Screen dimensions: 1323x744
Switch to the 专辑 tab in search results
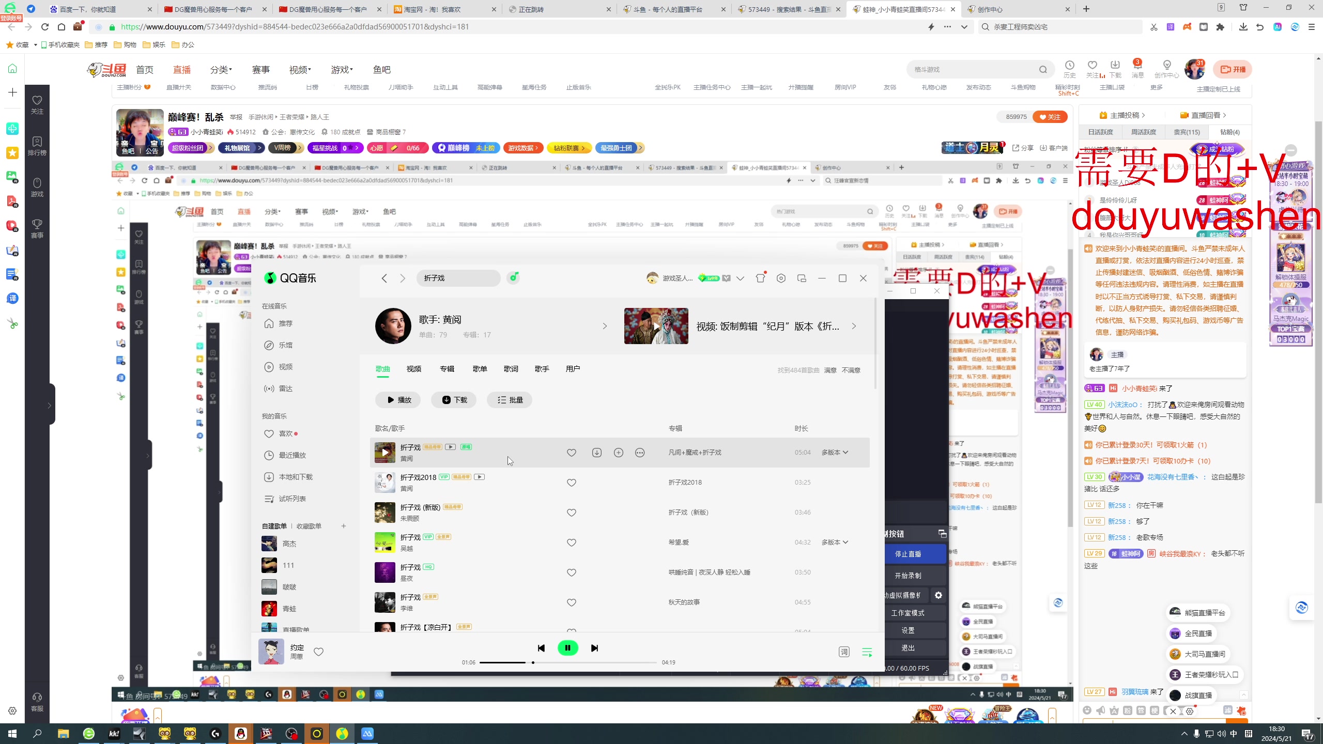coord(447,369)
